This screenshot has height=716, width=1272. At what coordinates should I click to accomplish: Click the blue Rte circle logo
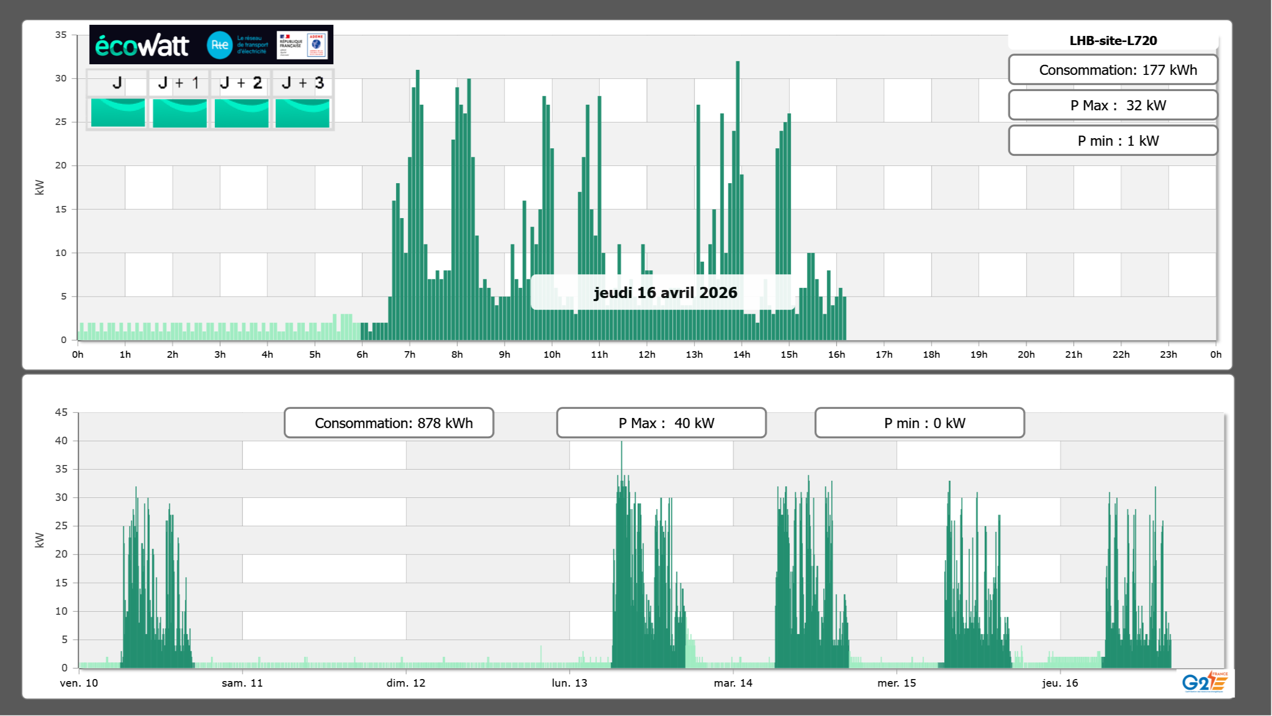[219, 45]
